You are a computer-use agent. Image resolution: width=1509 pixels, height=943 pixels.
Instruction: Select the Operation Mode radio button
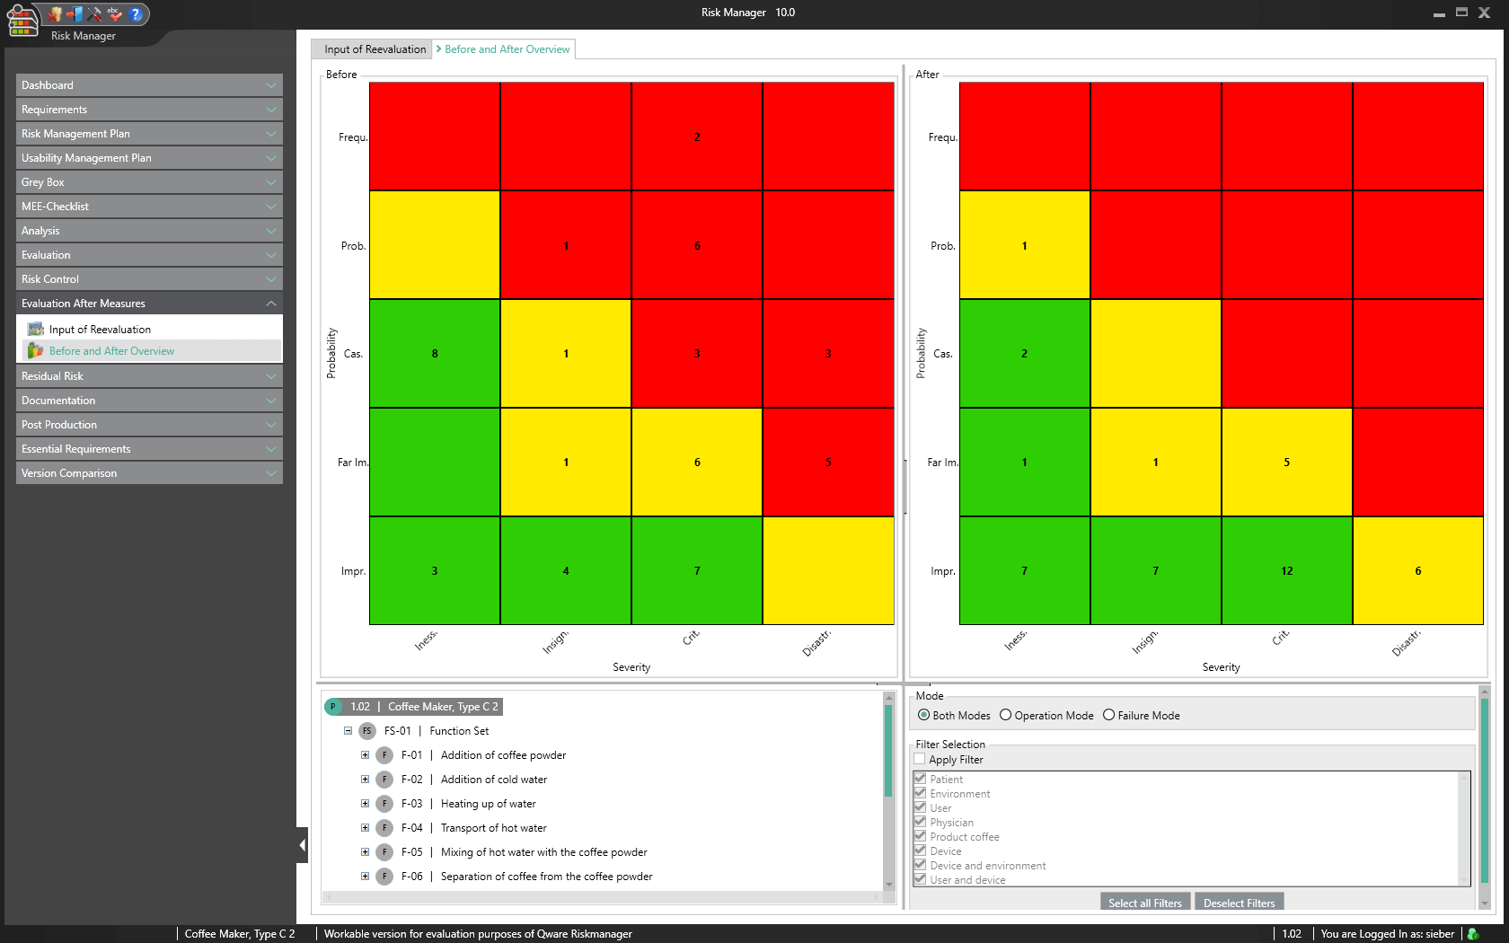pos(1006,716)
